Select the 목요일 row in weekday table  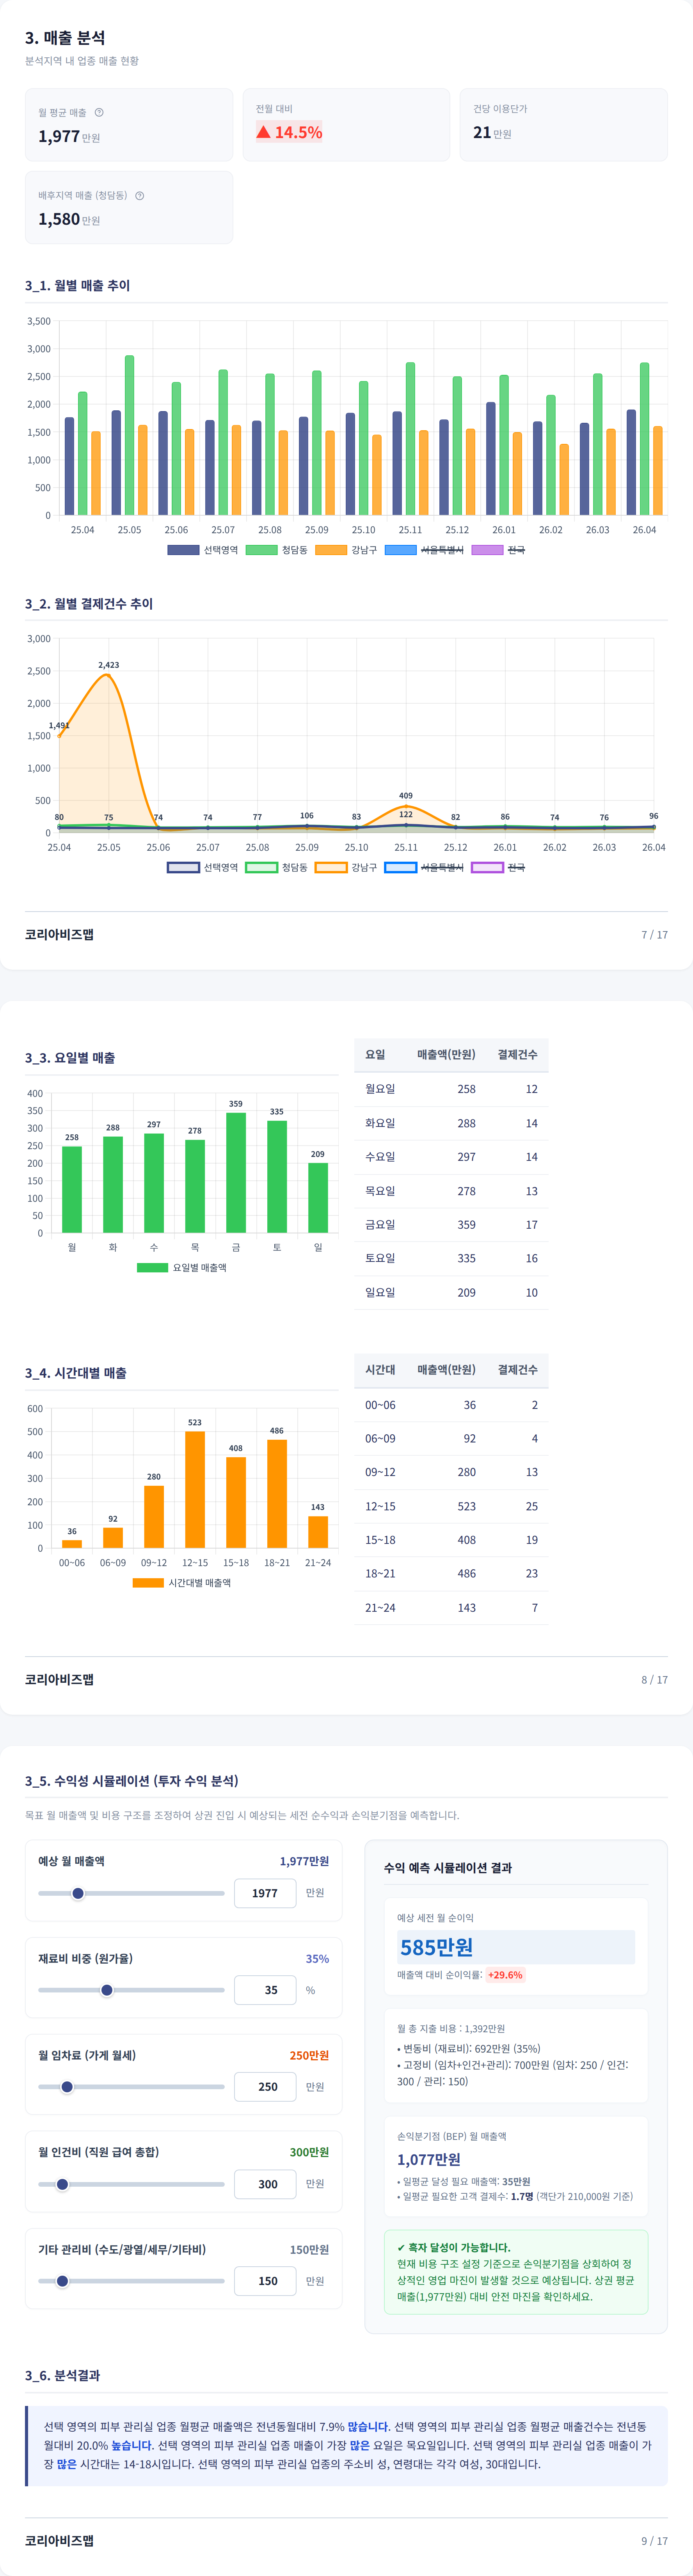pos(451,1191)
